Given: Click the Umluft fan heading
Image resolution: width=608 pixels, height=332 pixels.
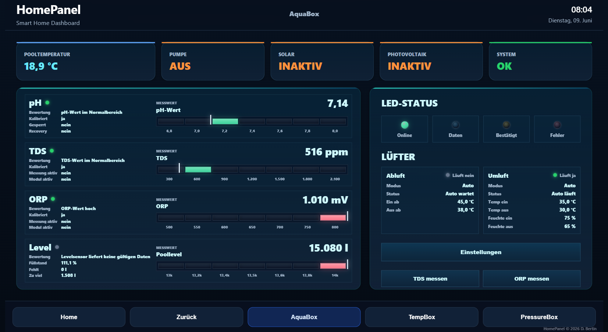Looking at the screenshot, I should click(498, 176).
